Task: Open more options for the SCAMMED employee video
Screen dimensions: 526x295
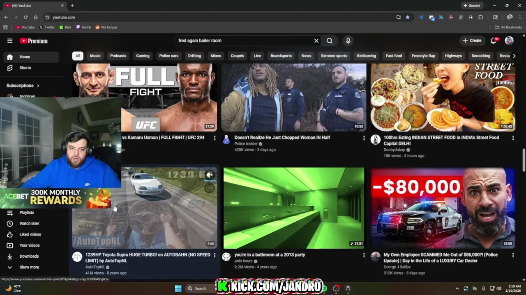Action: click(x=513, y=255)
